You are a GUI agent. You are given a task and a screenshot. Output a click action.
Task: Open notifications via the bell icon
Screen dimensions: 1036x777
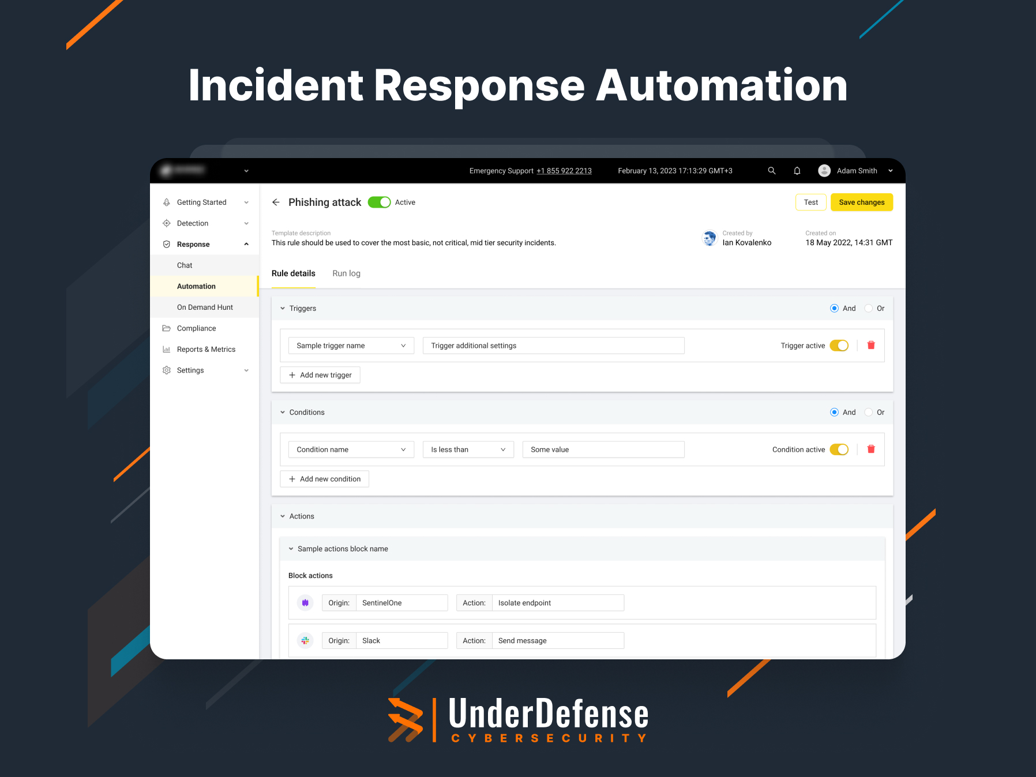click(x=797, y=171)
